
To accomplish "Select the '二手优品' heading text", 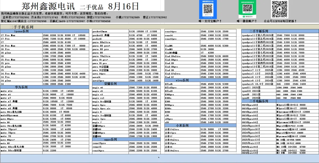I will (92, 7).
